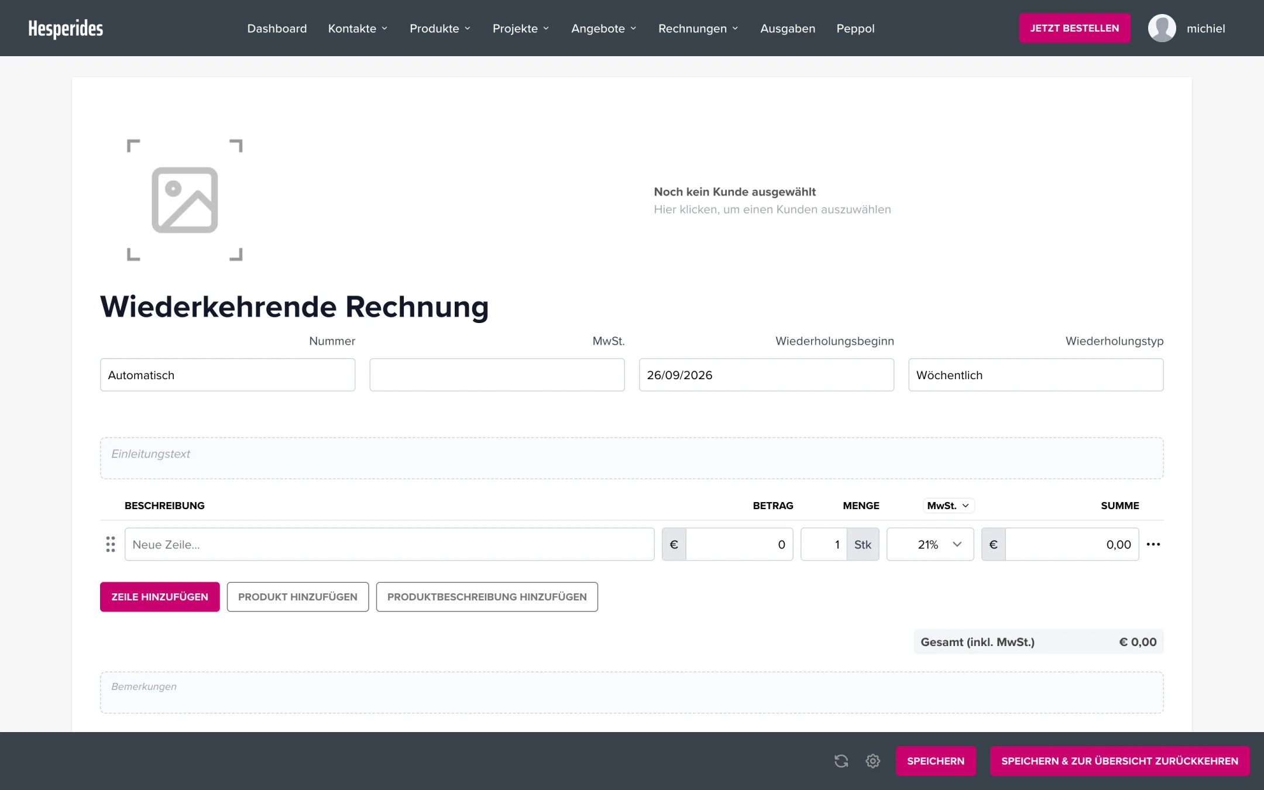Screen dimensions: 1264x790
Task: Expand the Projekte menu
Action: click(521, 28)
